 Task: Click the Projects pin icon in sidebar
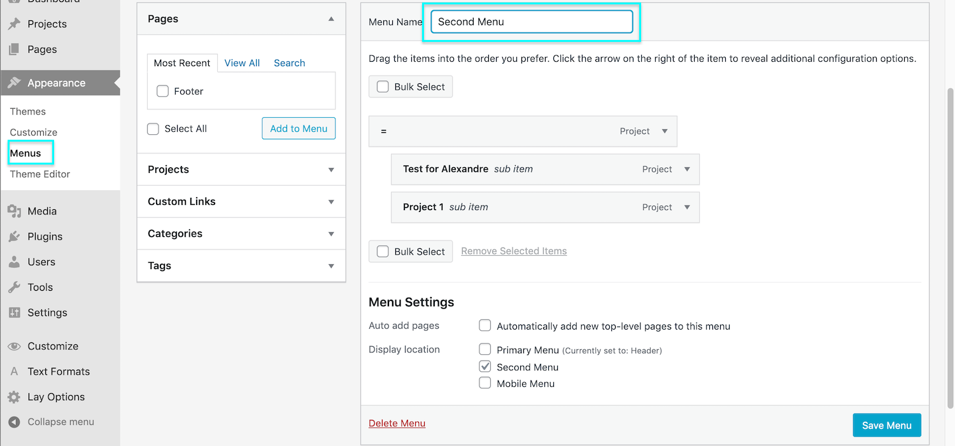pyautogui.click(x=14, y=24)
